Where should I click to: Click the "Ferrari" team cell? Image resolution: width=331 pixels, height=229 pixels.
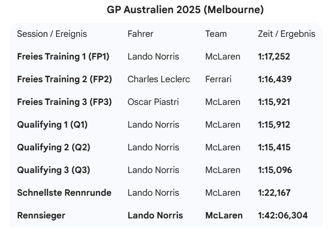pos(218,79)
